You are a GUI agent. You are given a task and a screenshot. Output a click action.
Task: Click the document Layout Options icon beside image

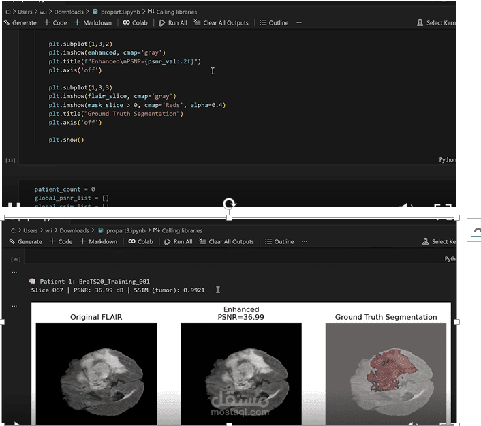(x=474, y=230)
